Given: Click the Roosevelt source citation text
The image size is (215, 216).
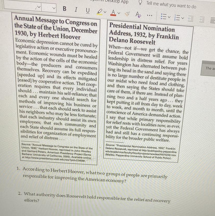Looking at the screenshot, I should point(141,152).
